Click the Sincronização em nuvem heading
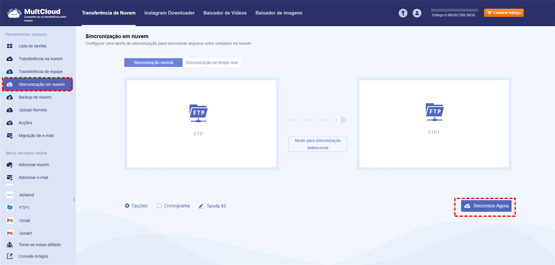Screen dimensions: 555x265 pos(117,36)
